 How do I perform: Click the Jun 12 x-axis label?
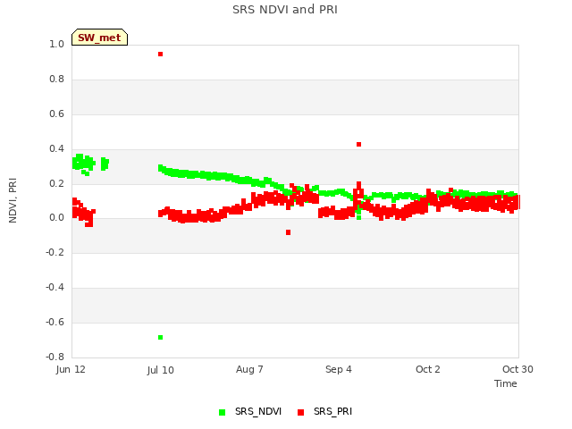pyautogui.click(x=71, y=369)
